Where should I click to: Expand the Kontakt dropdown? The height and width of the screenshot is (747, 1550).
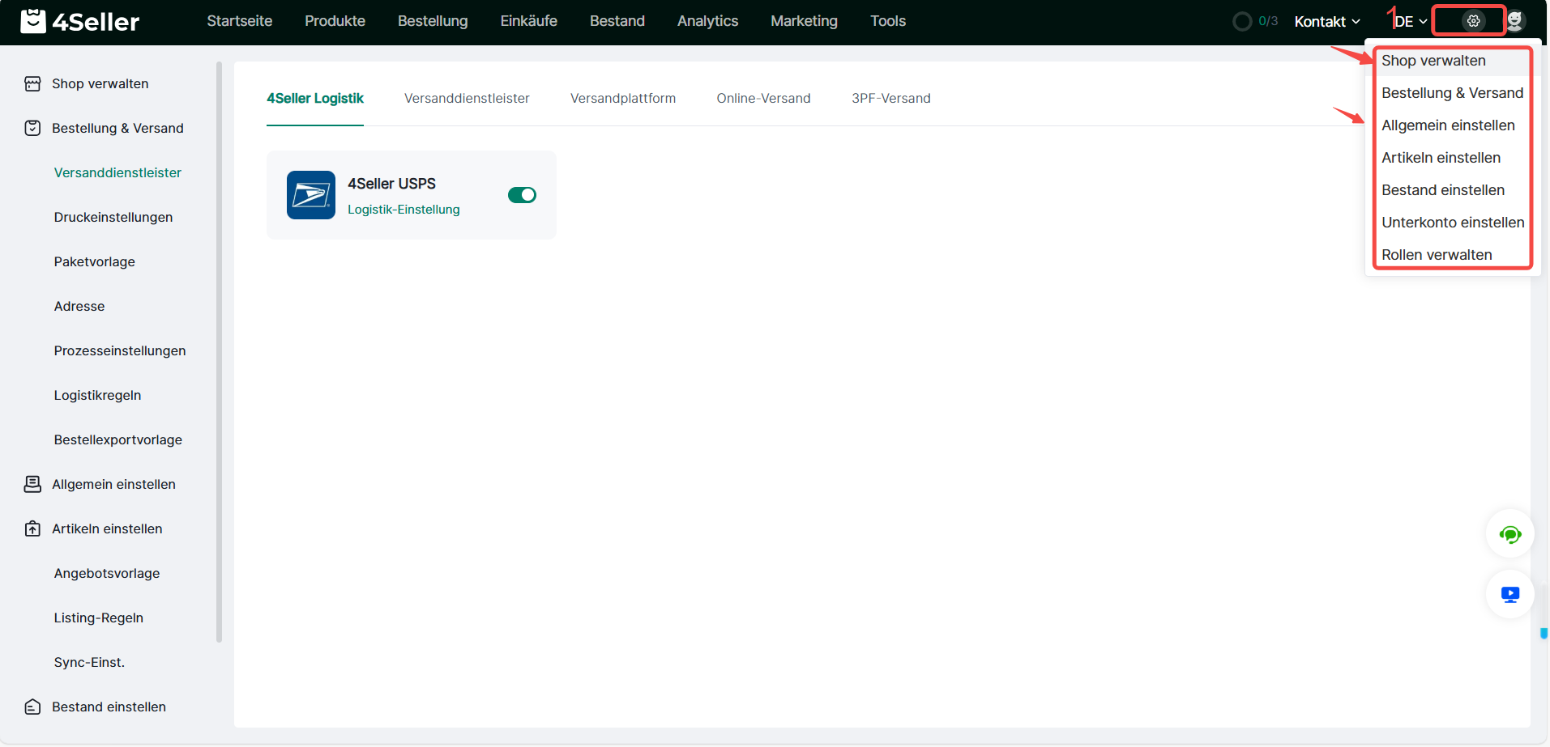pyautogui.click(x=1326, y=22)
